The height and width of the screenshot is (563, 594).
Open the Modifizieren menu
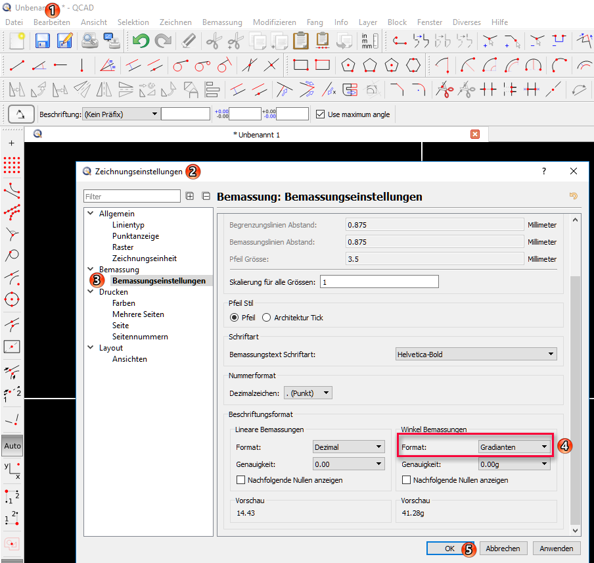(x=274, y=22)
